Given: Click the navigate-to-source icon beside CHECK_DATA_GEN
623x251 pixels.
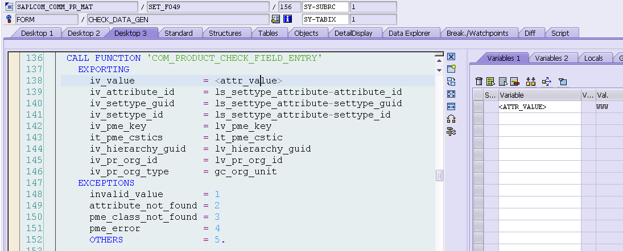Looking at the screenshot, I should (x=276, y=19).
